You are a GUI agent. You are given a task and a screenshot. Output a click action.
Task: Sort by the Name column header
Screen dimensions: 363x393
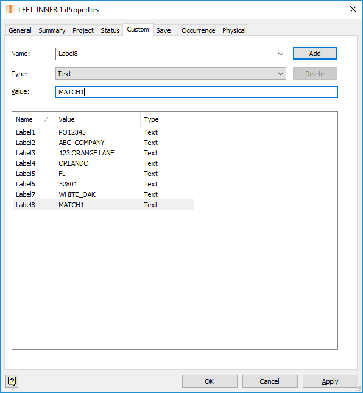click(x=34, y=119)
